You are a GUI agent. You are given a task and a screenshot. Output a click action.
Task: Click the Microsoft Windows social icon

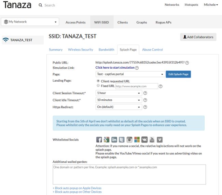137,140
